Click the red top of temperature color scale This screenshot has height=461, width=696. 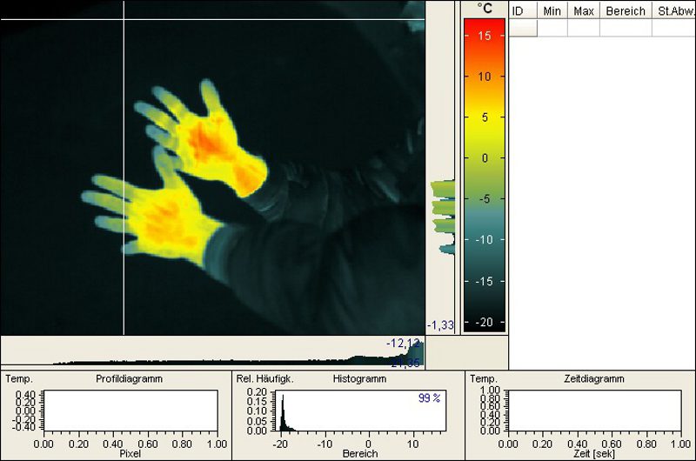484,30
